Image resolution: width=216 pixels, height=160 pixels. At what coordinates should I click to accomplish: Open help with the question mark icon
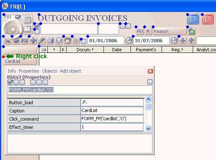(x=27, y=29)
